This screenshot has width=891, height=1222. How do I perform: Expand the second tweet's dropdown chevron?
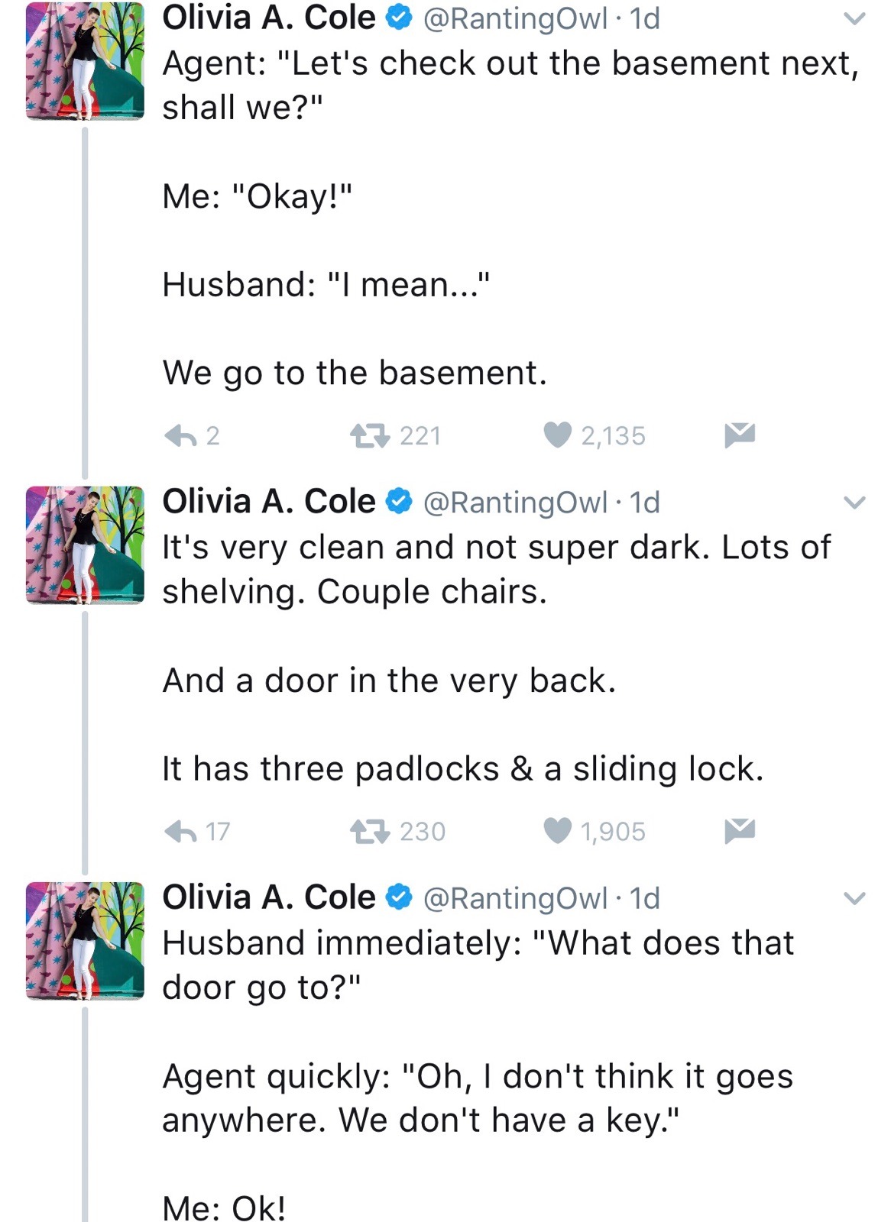pos(854,502)
